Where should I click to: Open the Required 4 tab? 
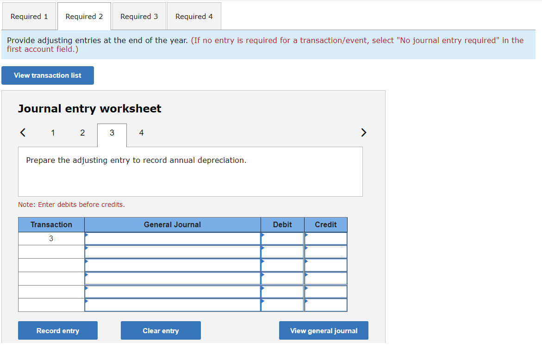click(194, 16)
